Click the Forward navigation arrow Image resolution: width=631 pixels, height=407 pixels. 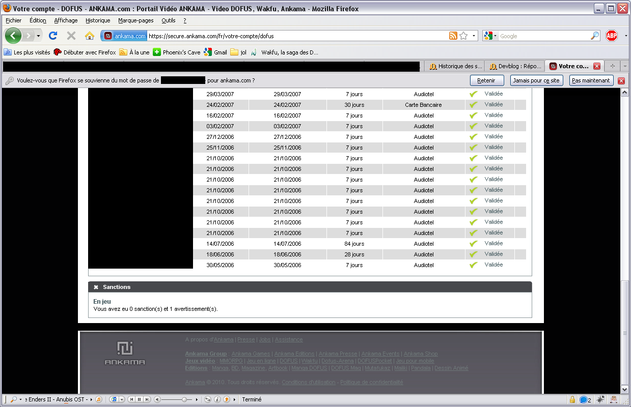[28, 36]
